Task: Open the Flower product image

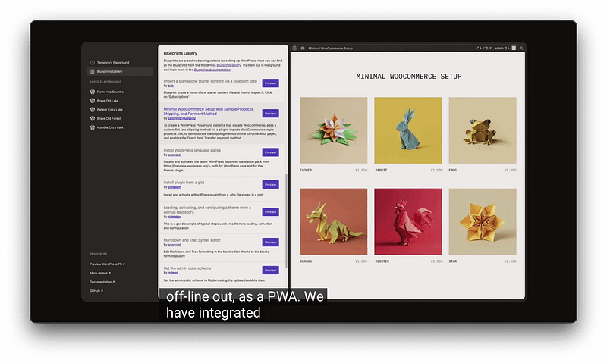Action: coord(333,130)
